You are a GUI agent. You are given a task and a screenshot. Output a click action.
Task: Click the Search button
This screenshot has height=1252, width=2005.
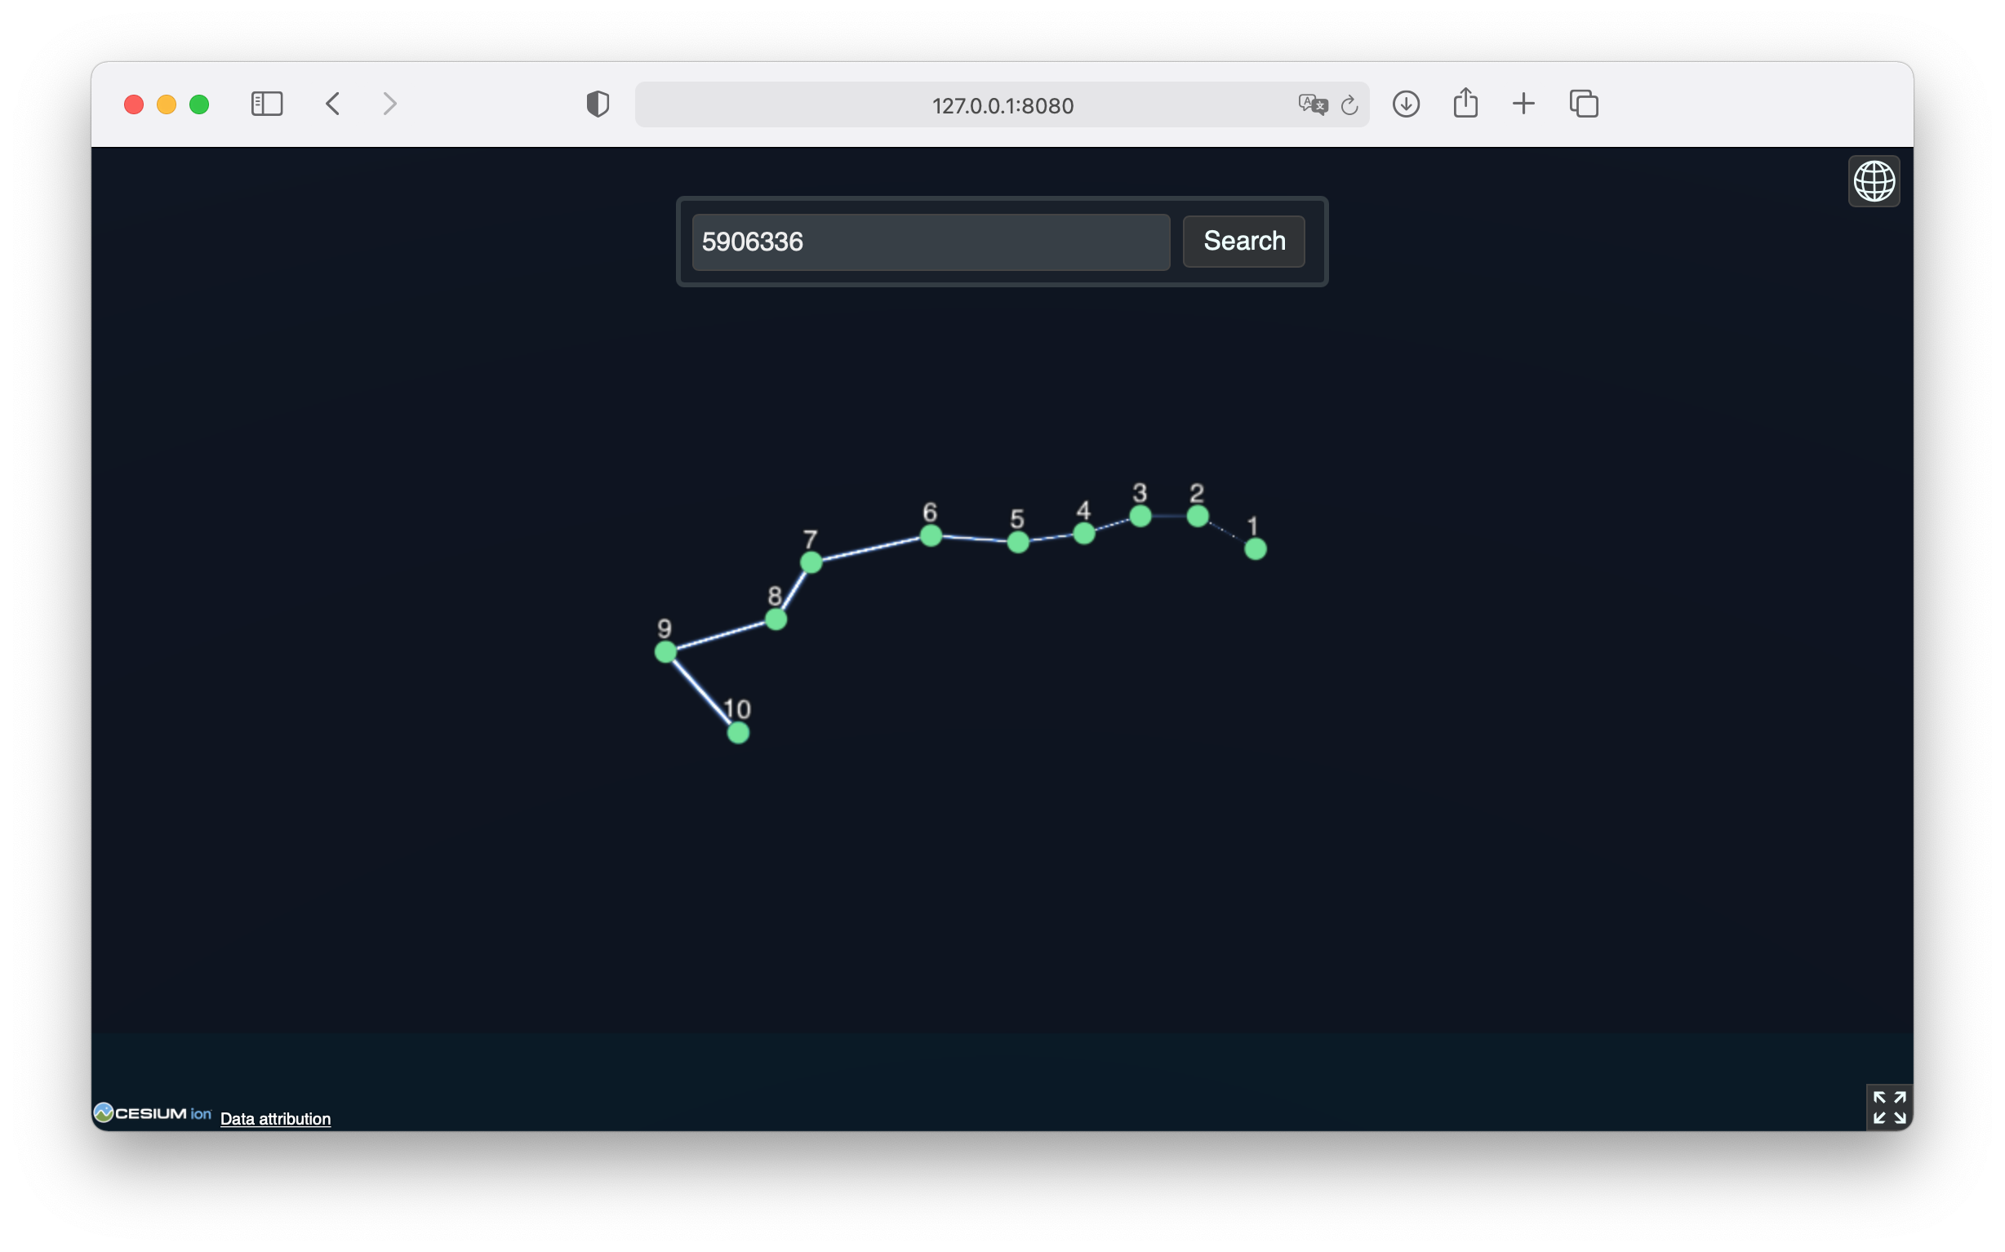(1243, 242)
